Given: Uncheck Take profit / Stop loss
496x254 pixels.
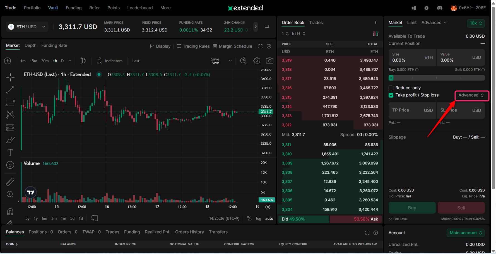Looking at the screenshot, I should tap(391, 95).
